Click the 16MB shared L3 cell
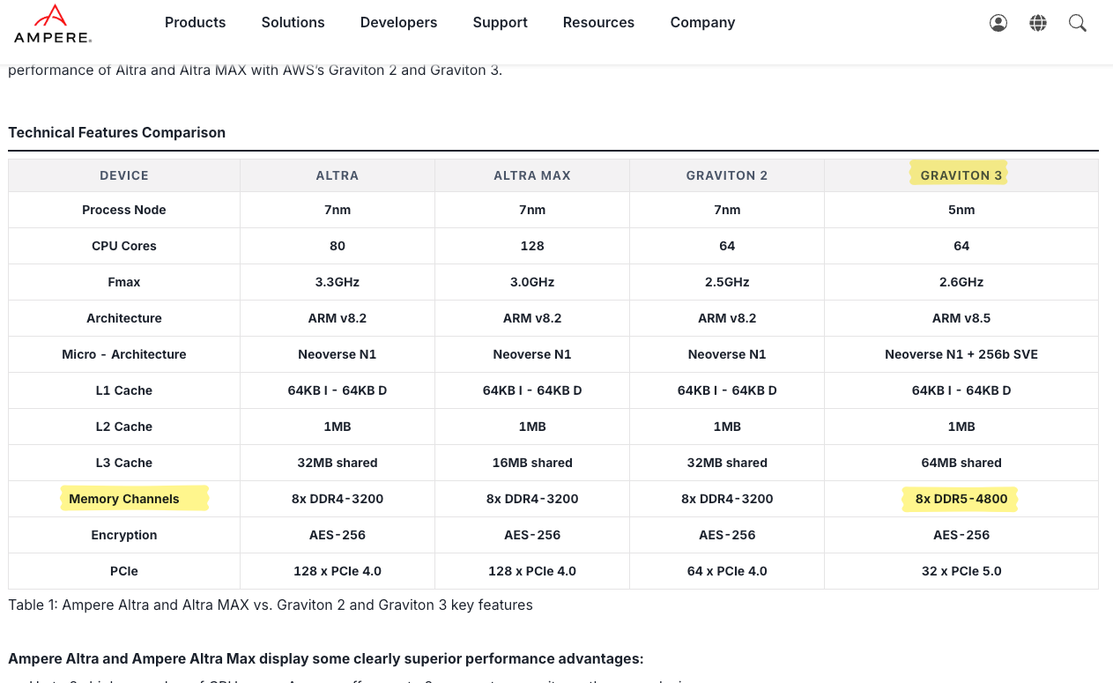This screenshot has width=1113, height=683. point(532,463)
